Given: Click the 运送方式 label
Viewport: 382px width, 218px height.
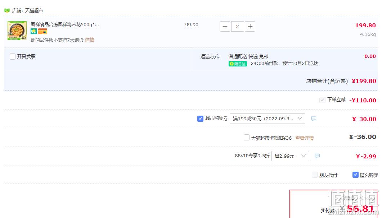Looking at the screenshot, I should (211, 57).
